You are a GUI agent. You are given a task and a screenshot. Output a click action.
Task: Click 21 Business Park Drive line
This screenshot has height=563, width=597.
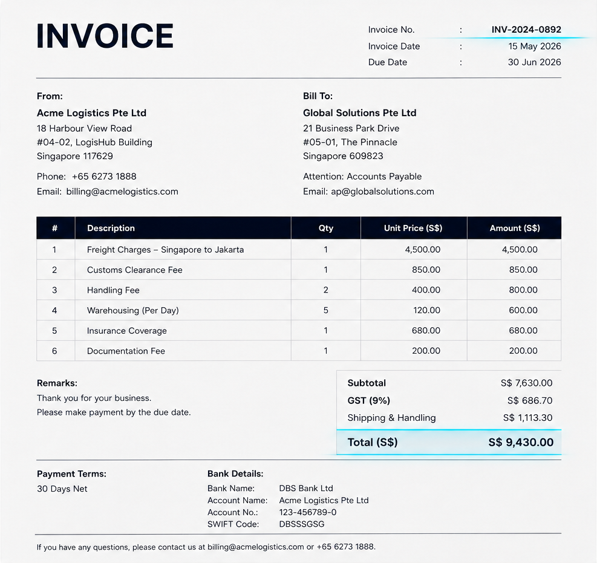[351, 128]
